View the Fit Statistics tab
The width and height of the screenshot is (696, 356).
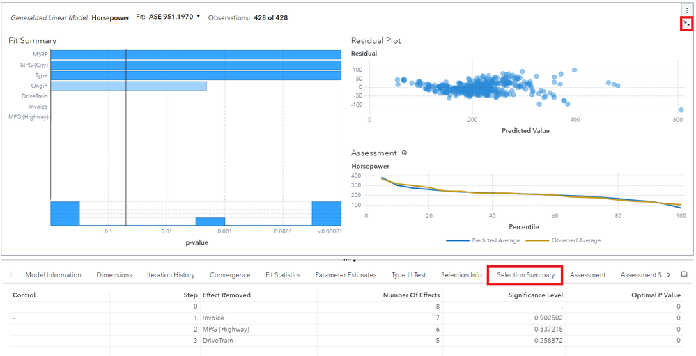click(x=283, y=274)
